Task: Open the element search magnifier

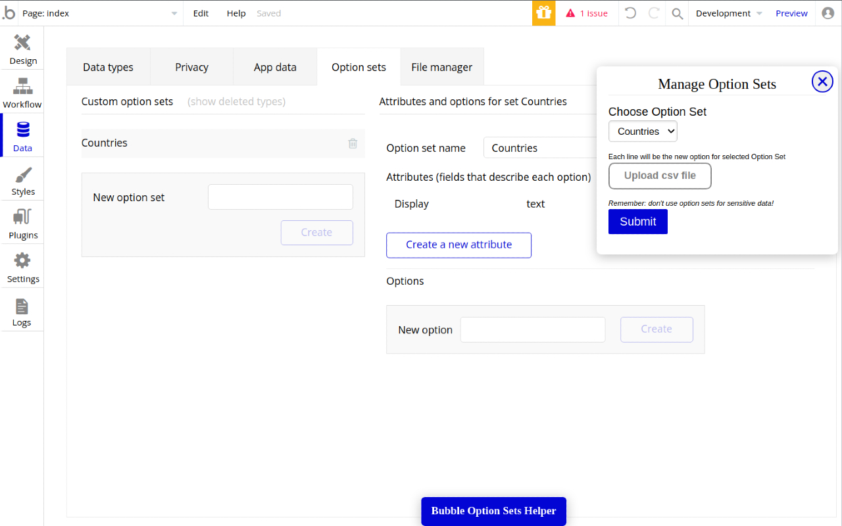Action: click(x=677, y=13)
